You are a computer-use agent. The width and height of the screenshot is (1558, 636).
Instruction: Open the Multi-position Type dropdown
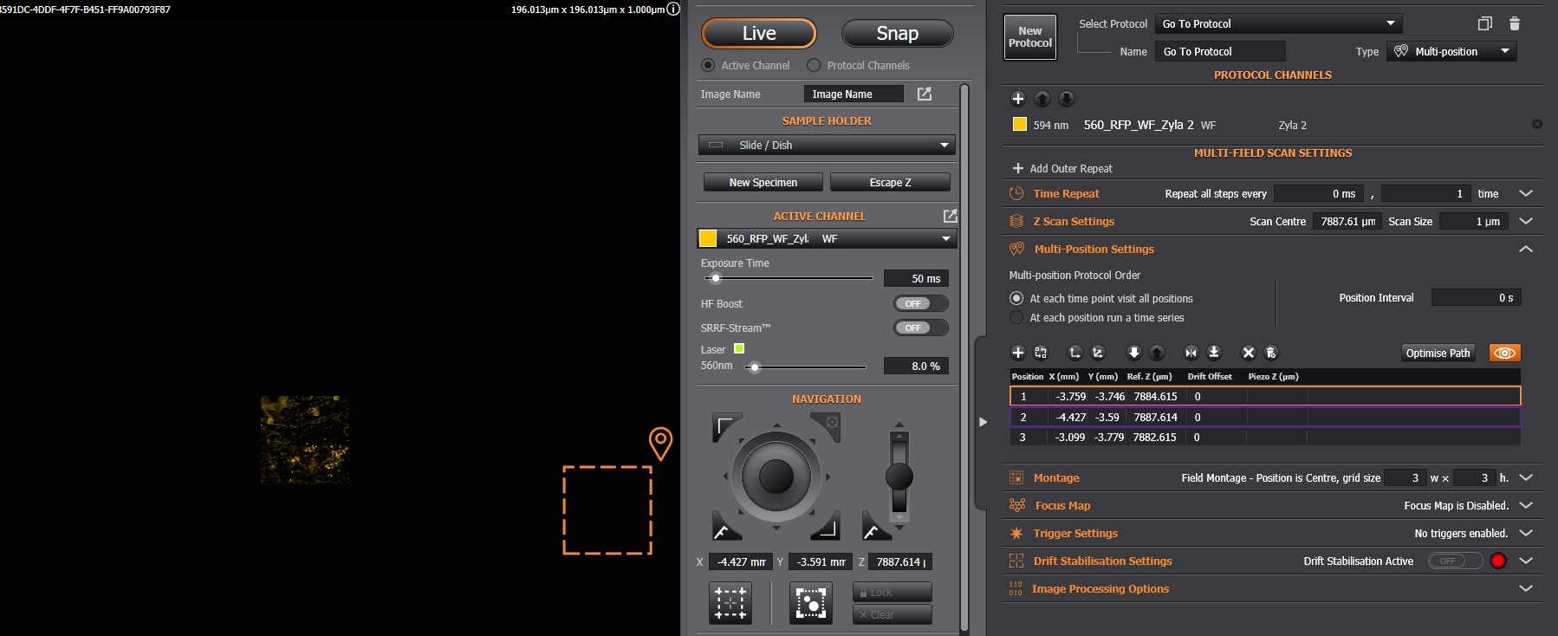[x=1451, y=51]
